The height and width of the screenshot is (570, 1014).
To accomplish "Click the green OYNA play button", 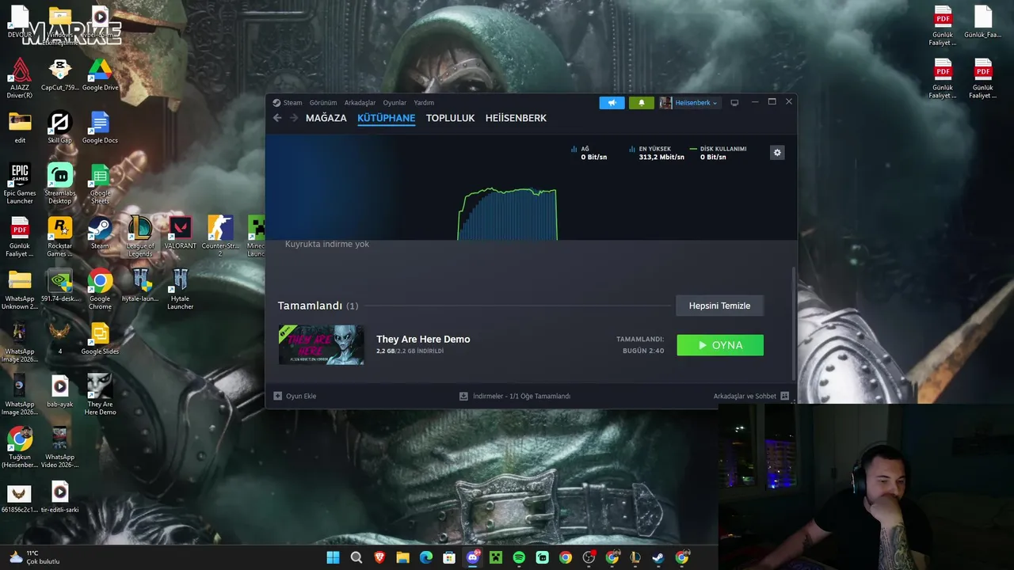I will 720,345.
